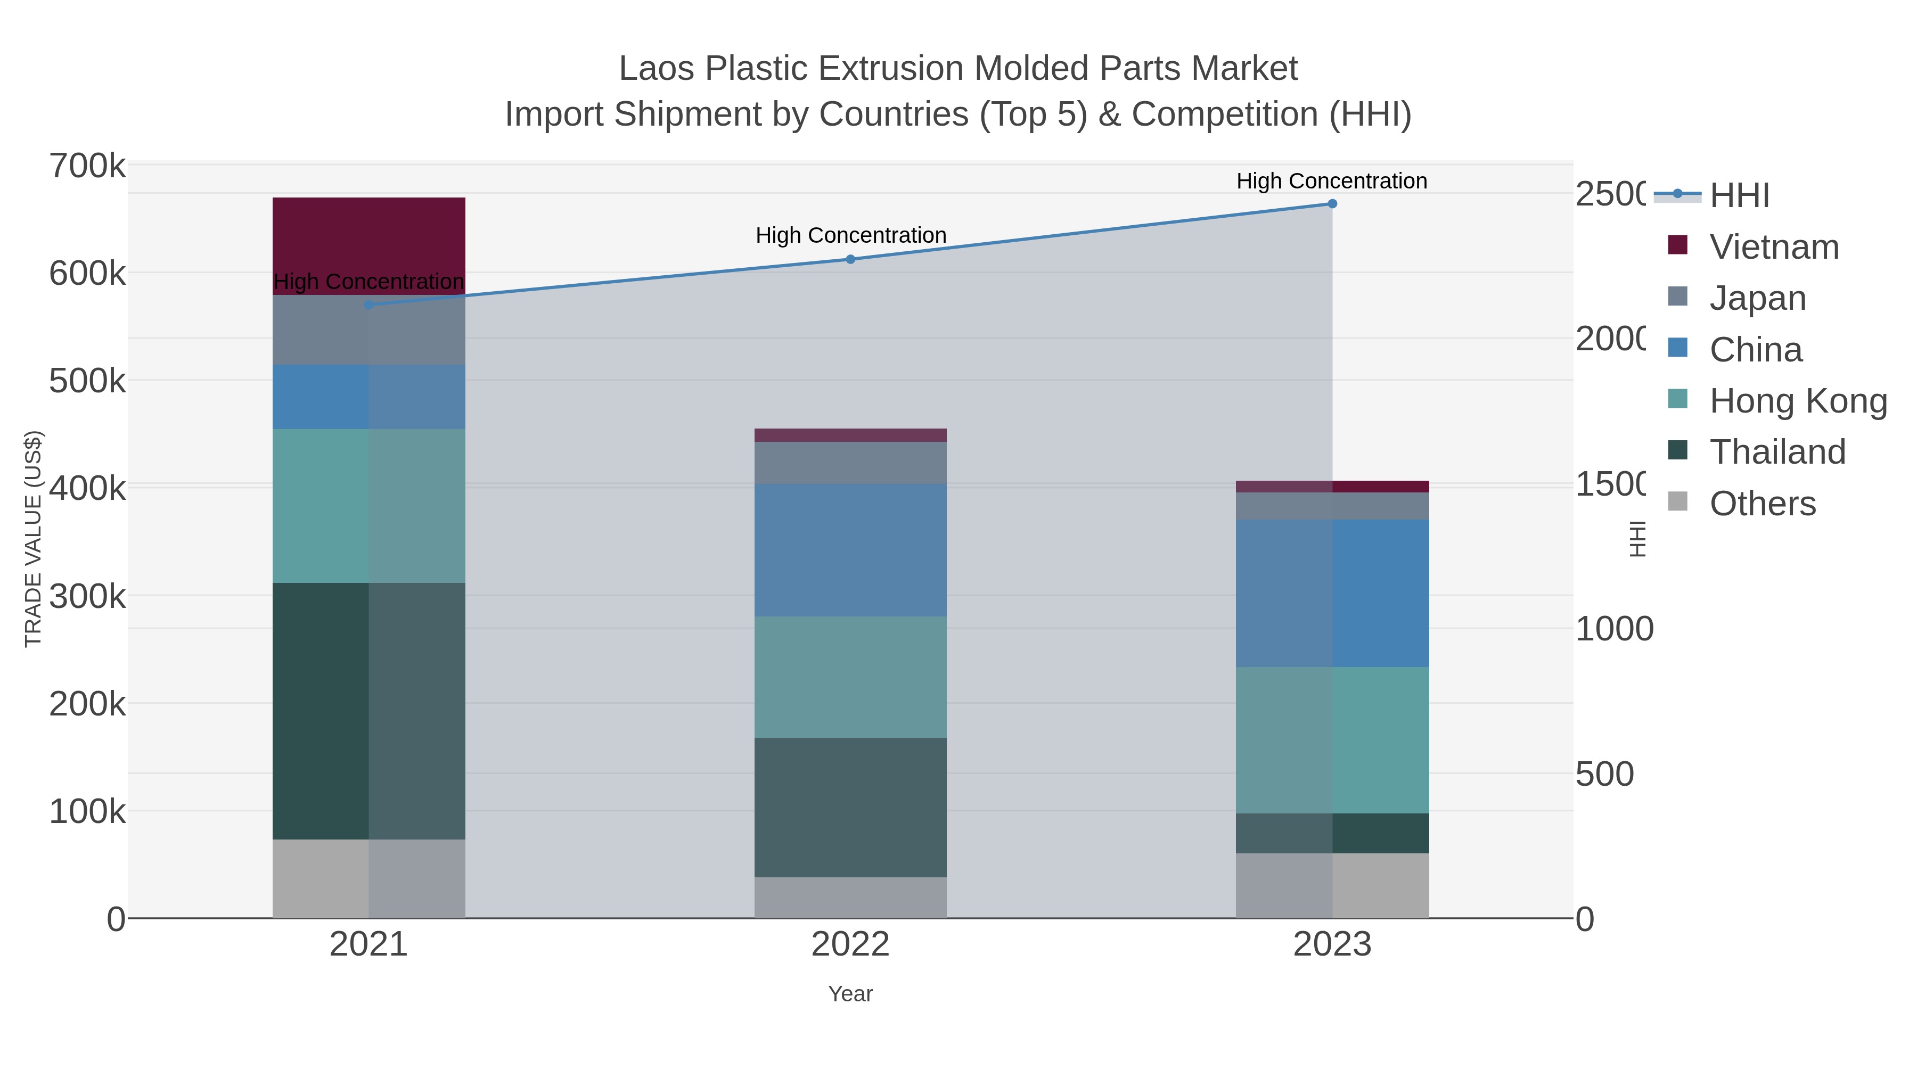Click the 2021 Vietnam bar segment
Image resolution: width=1917 pixels, height=1078 pixels.
click(369, 246)
